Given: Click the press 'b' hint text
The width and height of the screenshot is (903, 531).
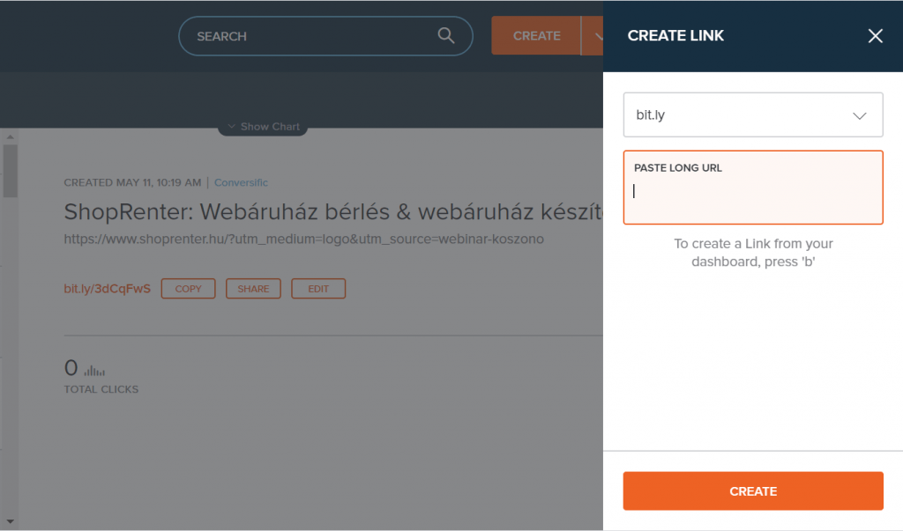Looking at the screenshot, I should pyautogui.click(x=753, y=253).
